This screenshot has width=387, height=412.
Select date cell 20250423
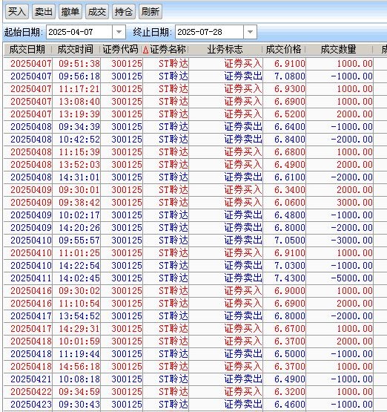[31, 404]
